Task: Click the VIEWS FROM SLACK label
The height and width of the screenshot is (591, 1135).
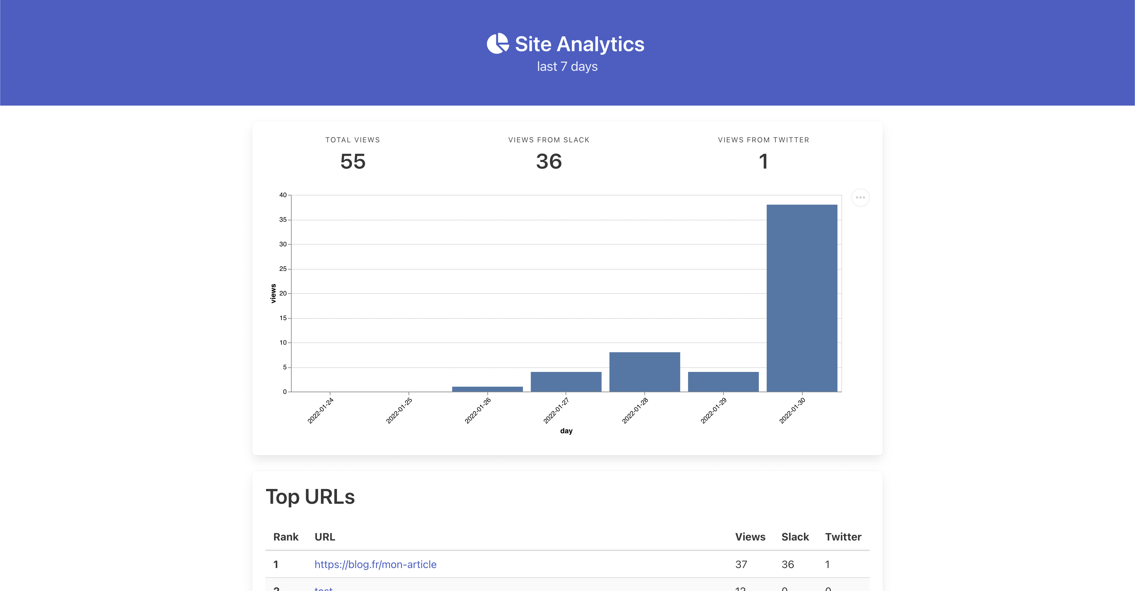Action: (548, 140)
